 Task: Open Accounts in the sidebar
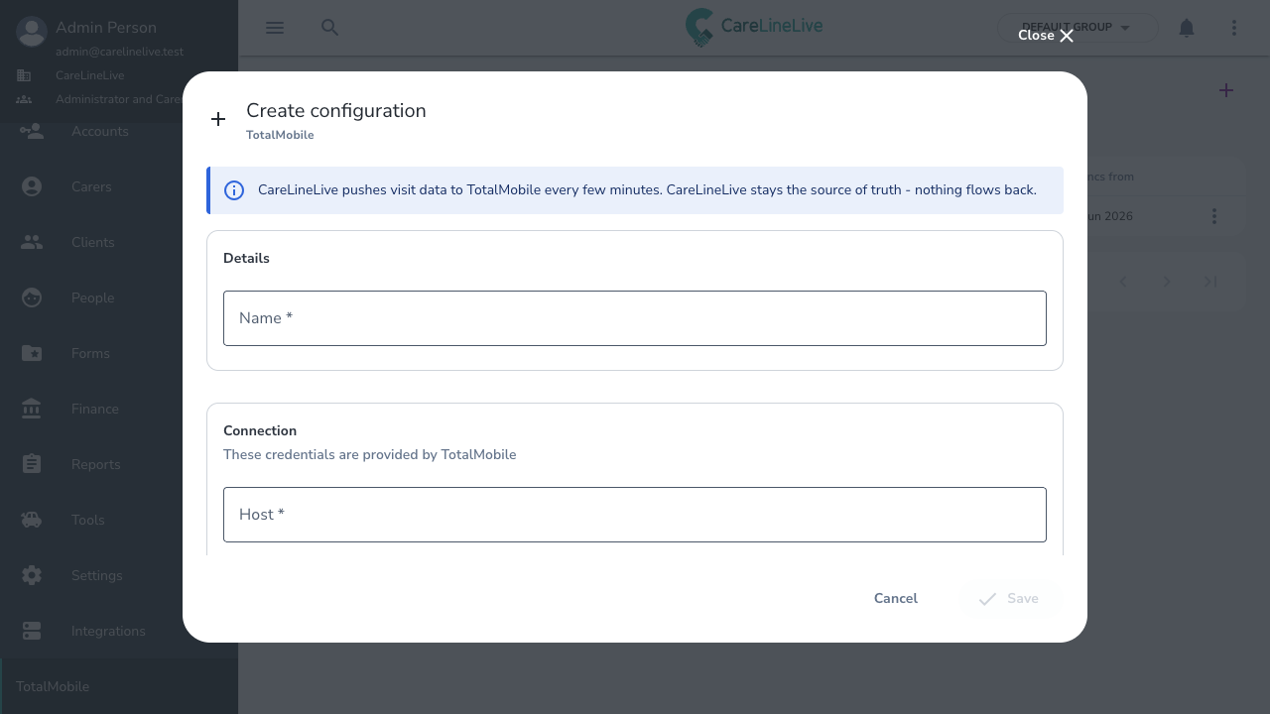[119, 131]
